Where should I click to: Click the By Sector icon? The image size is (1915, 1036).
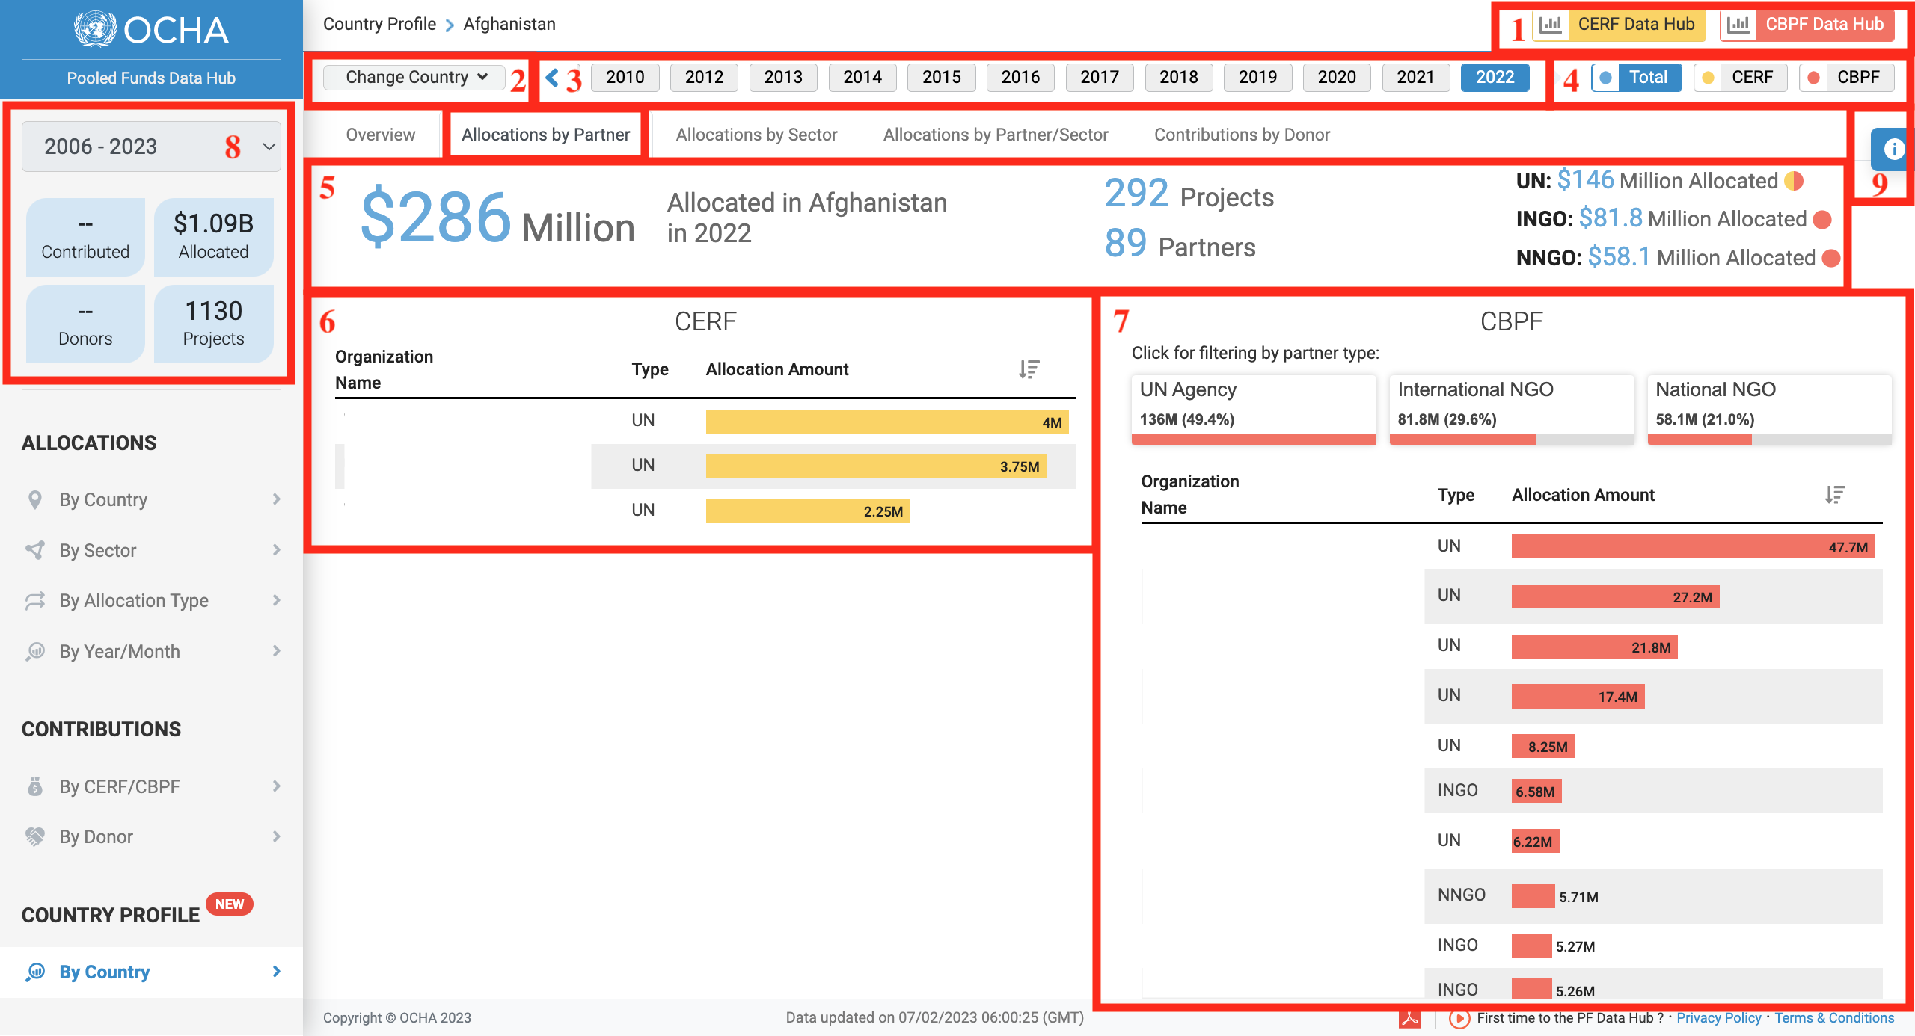[34, 550]
